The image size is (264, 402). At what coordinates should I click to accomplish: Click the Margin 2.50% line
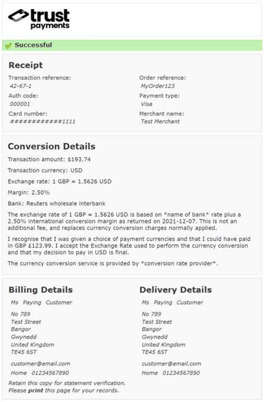(29, 193)
